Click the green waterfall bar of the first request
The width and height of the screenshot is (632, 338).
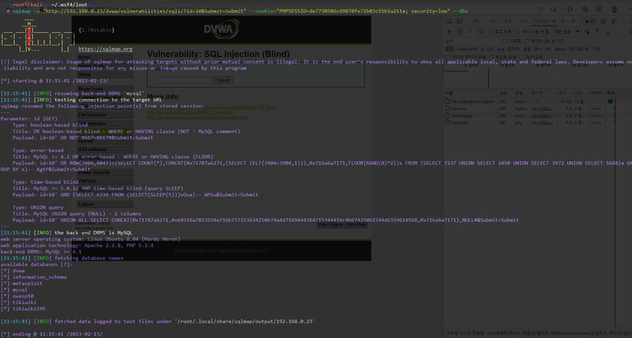tap(610, 101)
